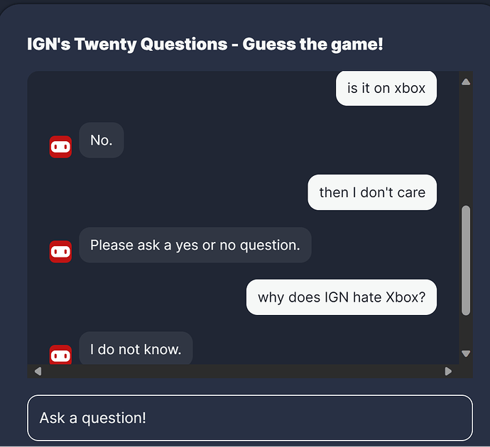Click the scroll left arrow below the chat
The width and height of the screenshot is (490, 447).
(38, 371)
